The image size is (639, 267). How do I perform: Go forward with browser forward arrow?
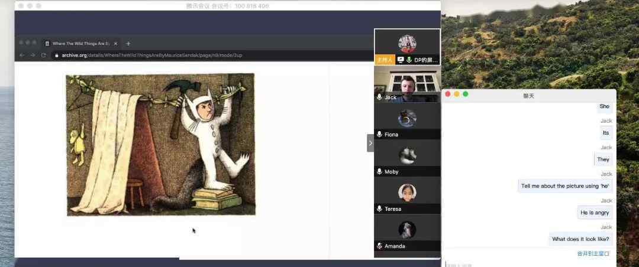[33, 55]
